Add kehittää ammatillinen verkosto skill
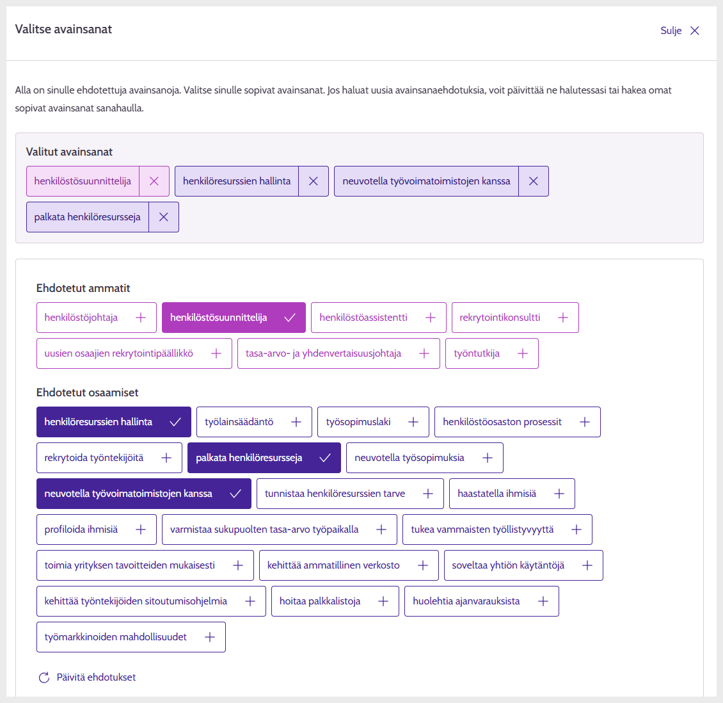The width and height of the screenshot is (723, 703). 349,565
